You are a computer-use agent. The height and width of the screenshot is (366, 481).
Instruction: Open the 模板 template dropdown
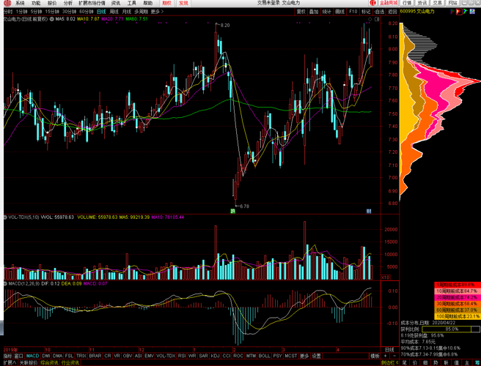click(x=375, y=356)
